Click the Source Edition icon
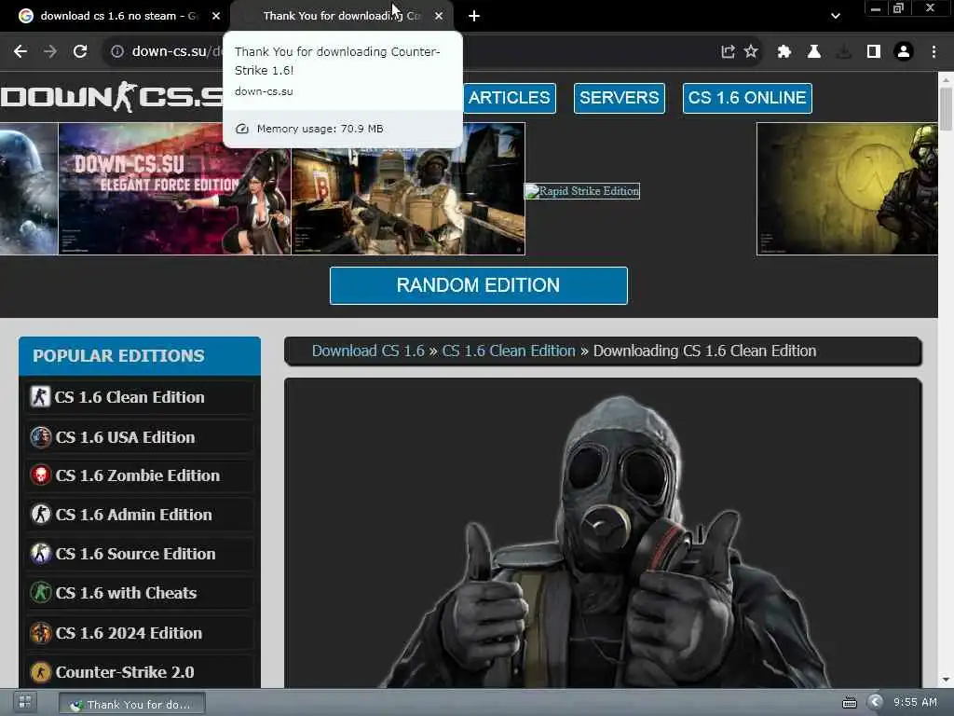 (x=41, y=554)
